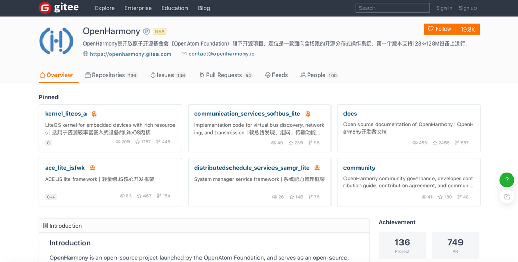518x262 pixels.
Task: Switch to the Repositories tab
Action: click(x=111, y=75)
